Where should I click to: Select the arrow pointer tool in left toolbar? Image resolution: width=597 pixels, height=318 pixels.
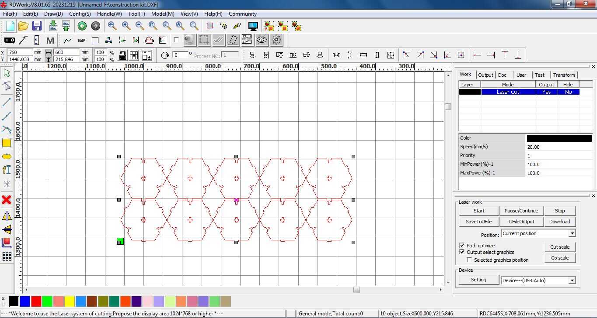7,73
